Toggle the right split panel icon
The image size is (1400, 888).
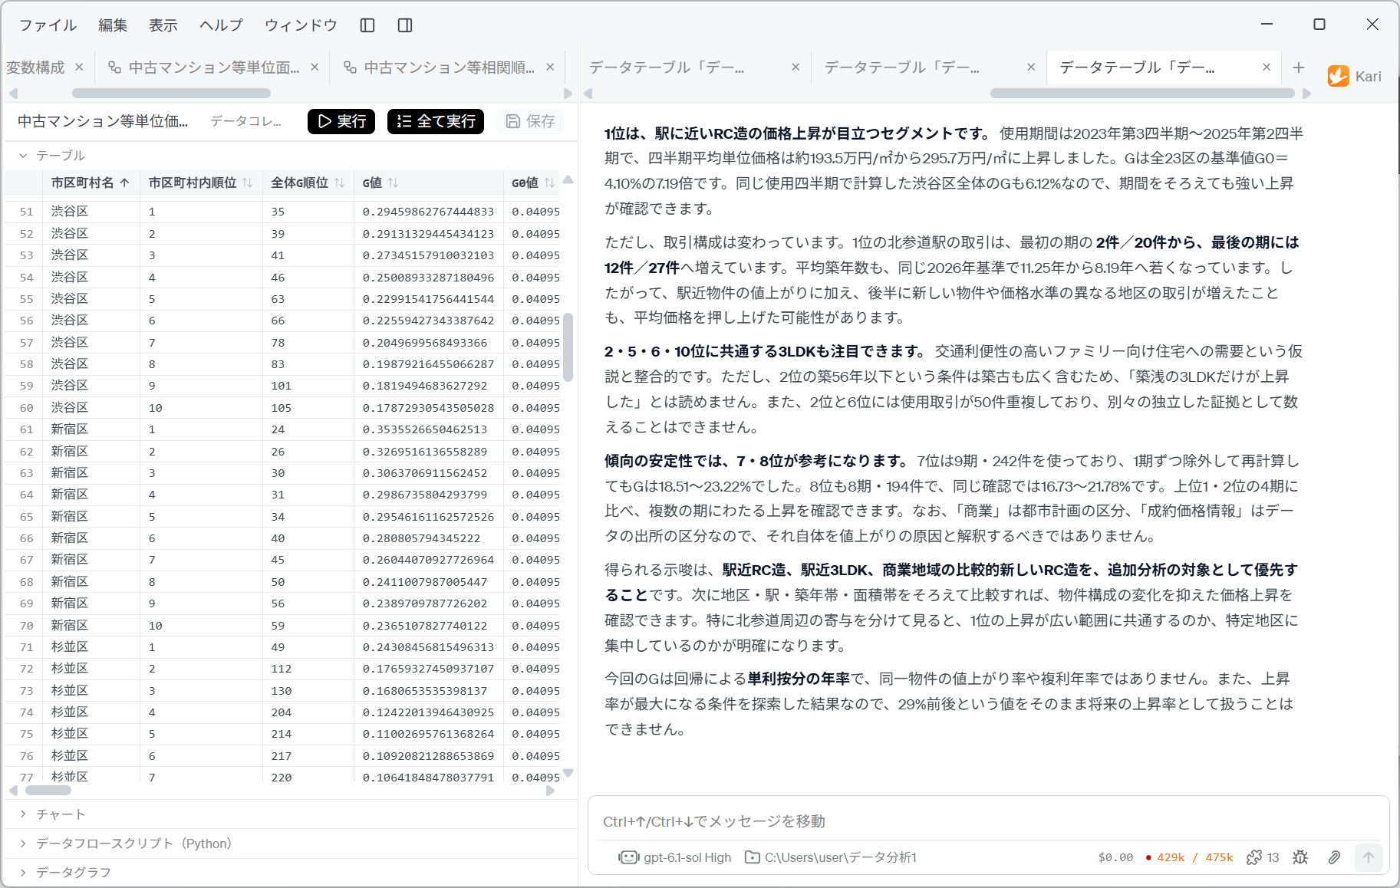tap(405, 25)
